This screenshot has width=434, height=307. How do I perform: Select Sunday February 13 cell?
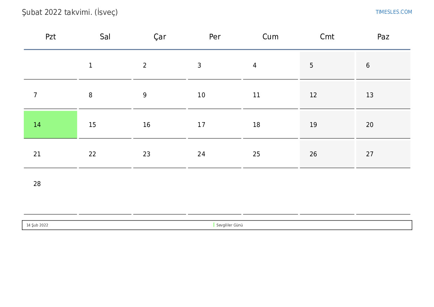point(383,95)
